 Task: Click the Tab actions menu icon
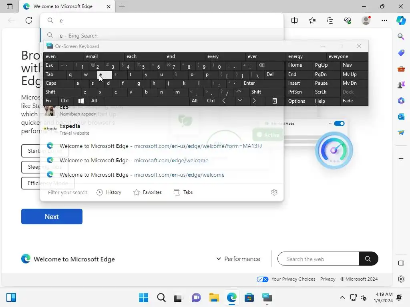[x=10, y=6]
